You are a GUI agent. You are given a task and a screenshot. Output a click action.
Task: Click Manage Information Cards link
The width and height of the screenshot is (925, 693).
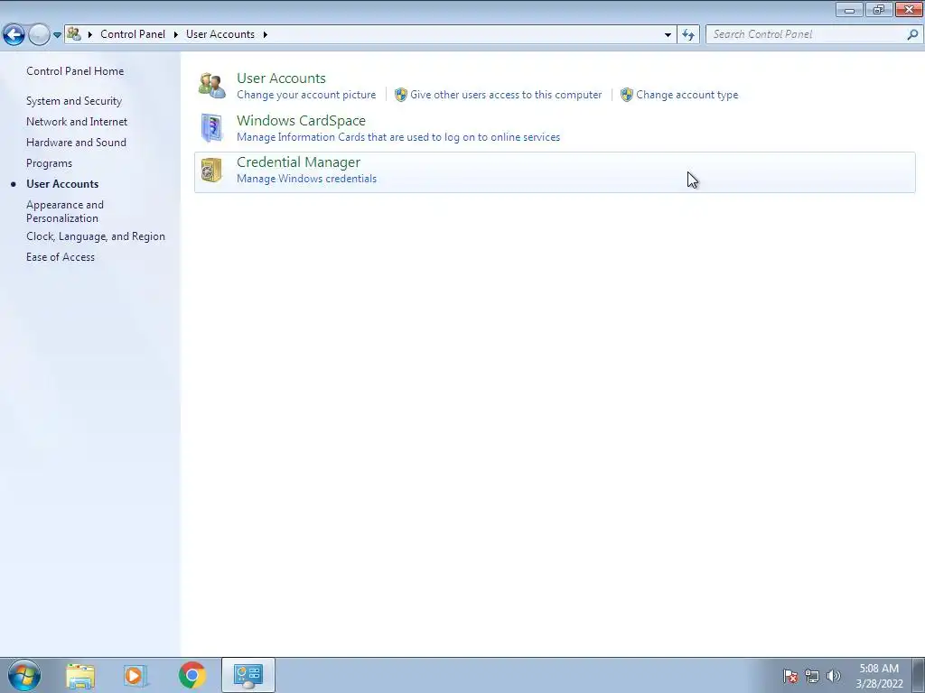click(398, 137)
